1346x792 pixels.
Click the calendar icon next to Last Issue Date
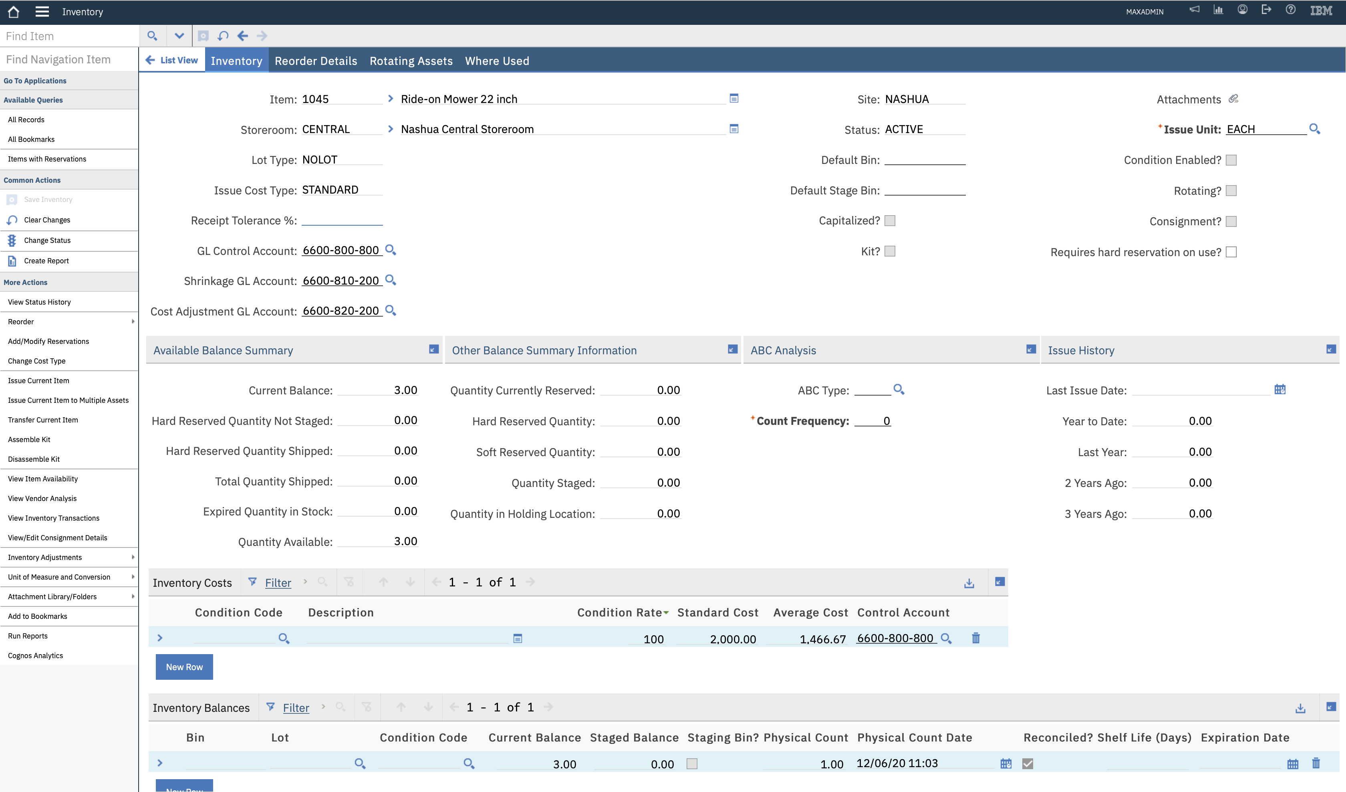[x=1280, y=390]
